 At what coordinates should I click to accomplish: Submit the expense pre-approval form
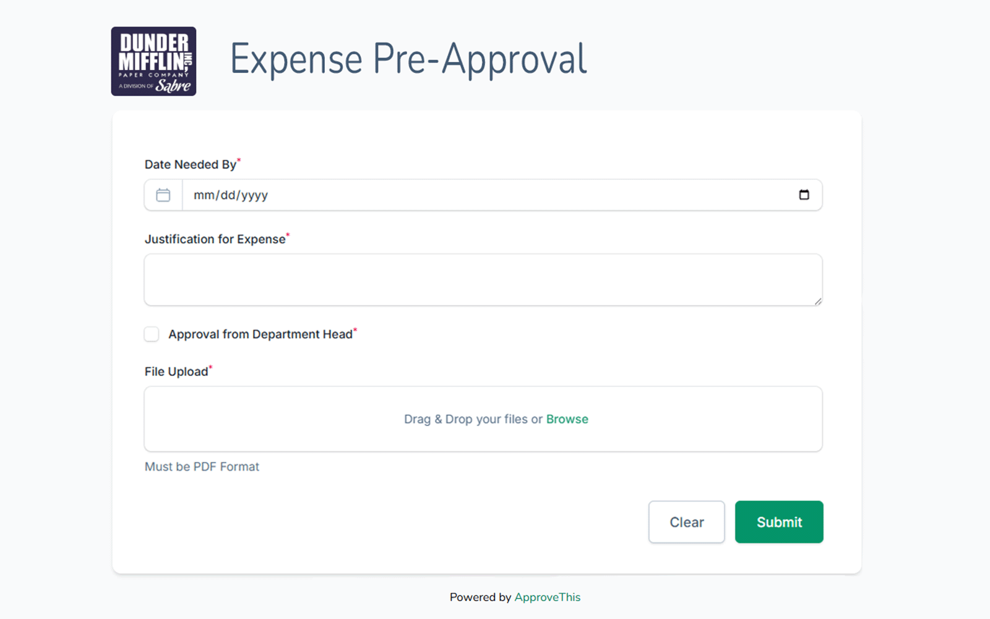[779, 522]
